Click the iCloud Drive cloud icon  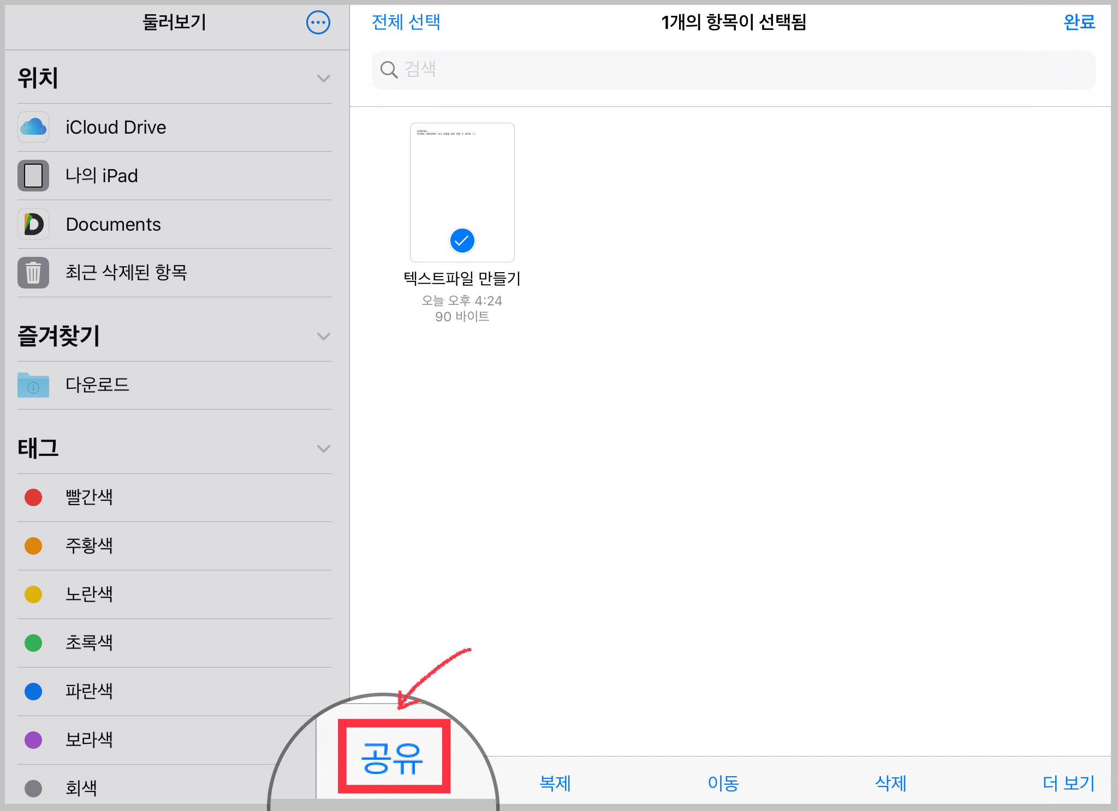click(33, 127)
